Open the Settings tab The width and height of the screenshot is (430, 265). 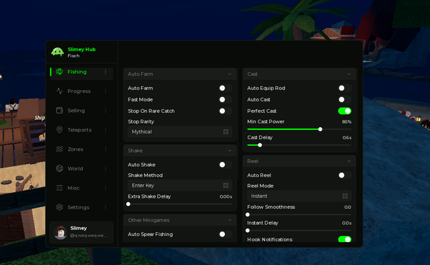[81, 207]
